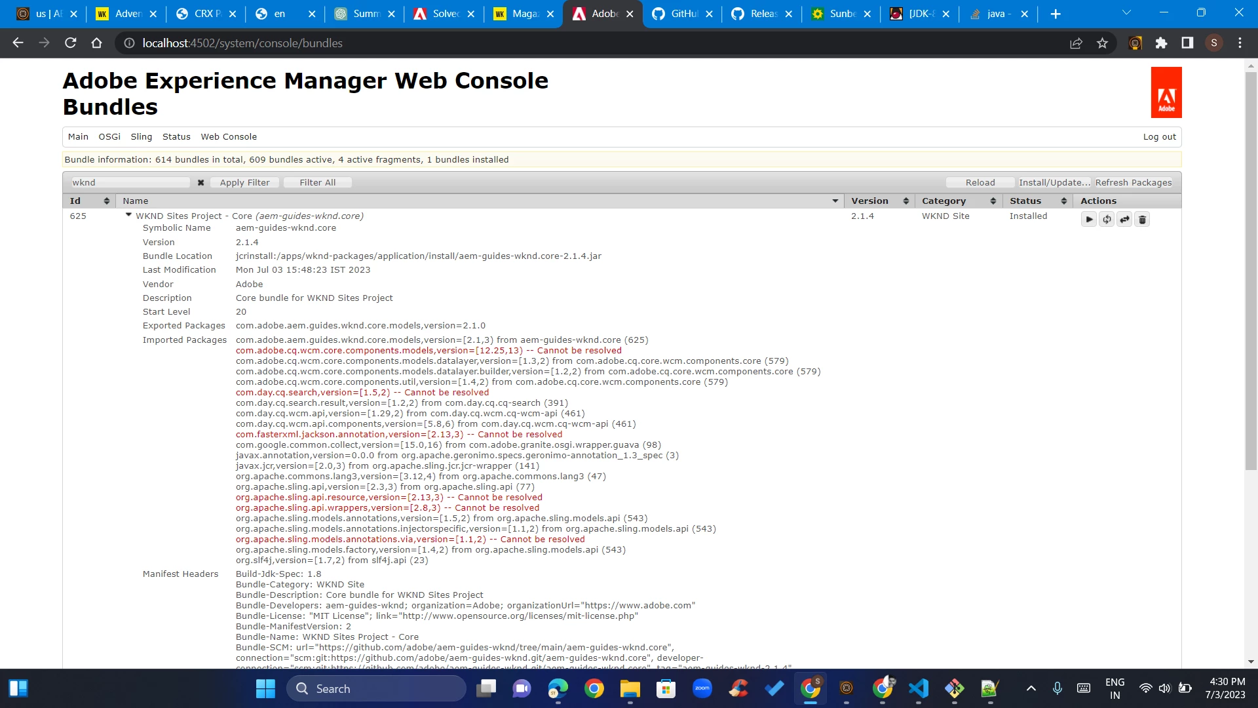
Task: Open the OSGi menu
Action: click(x=109, y=137)
